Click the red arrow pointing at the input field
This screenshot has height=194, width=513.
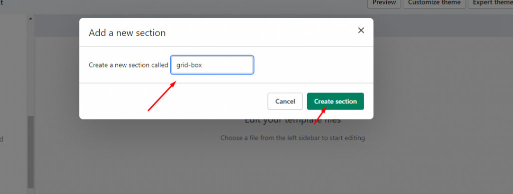tap(162, 96)
